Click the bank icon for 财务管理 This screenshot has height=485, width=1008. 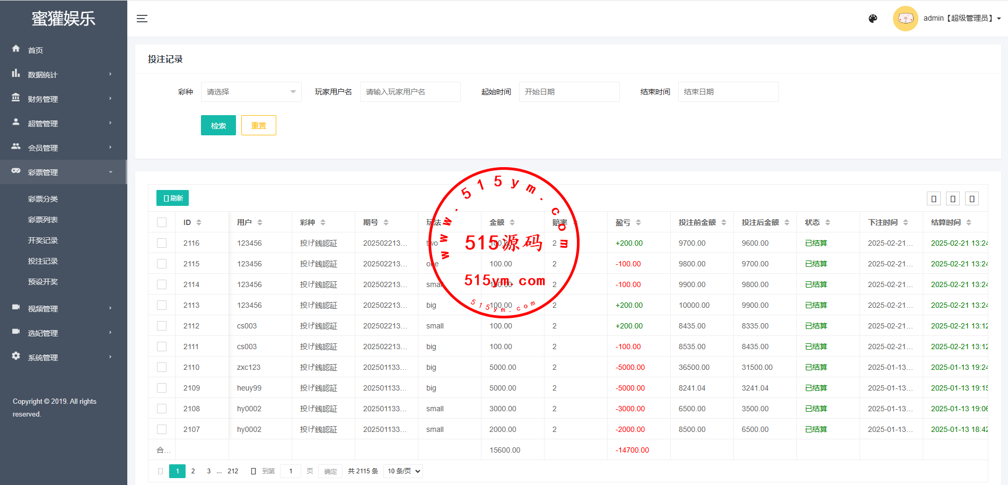click(x=16, y=98)
